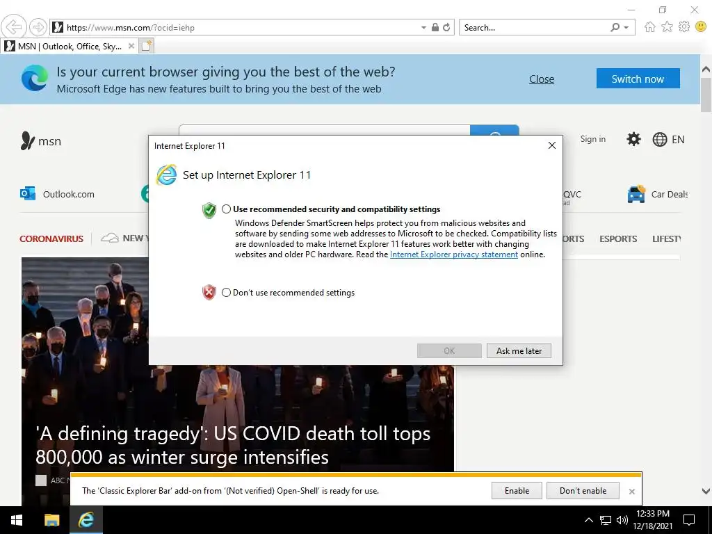Click Enable for Classic Explorer Bar add-on

tap(517, 490)
